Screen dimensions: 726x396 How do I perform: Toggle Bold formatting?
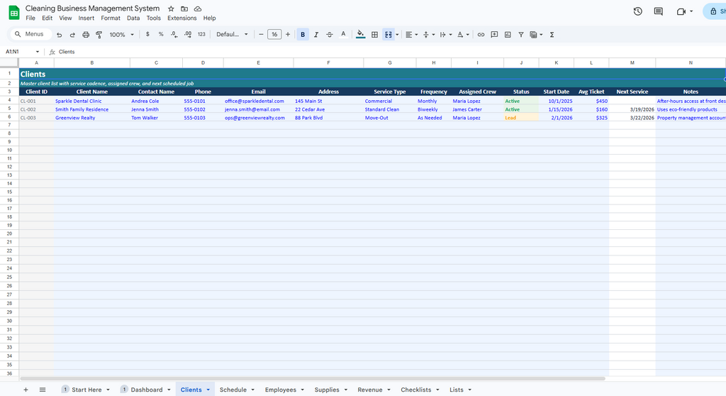click(x=303, y=34)
